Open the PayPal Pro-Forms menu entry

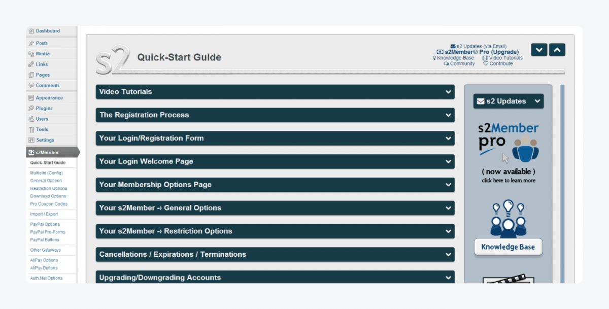[x=48, y=231]
